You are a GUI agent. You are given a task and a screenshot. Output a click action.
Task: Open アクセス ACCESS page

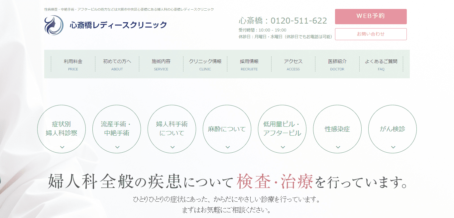point(293,64)
